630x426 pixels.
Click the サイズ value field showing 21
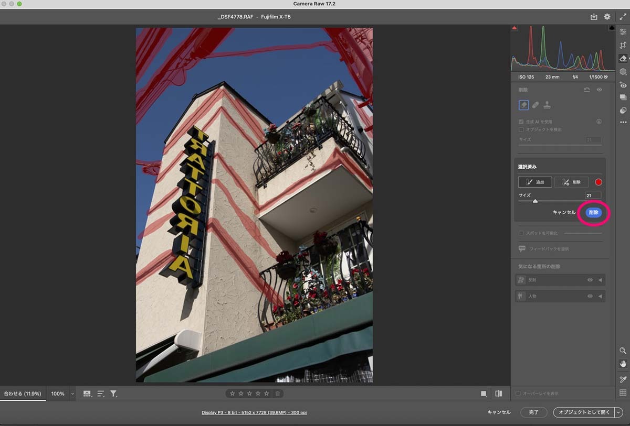point(593,195)
